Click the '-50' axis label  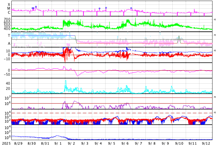pyautogui.click(x=7, y=74)
